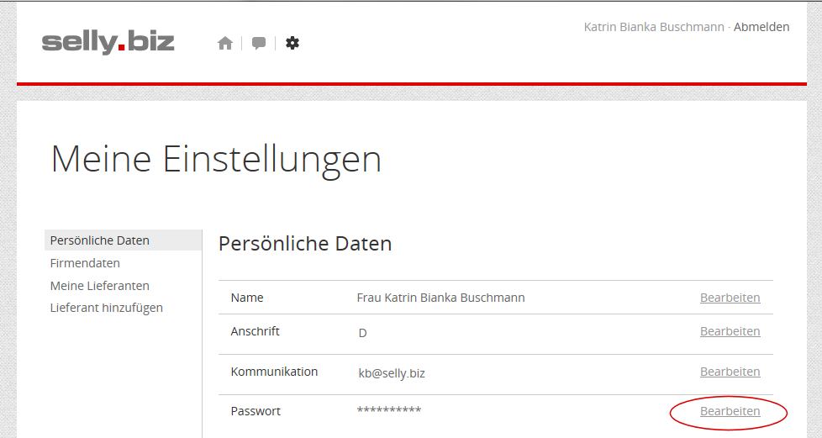Click the email address kb@selly.biz
Image resolution: width=822 pixels, height=438 pixels.
(x=392, y=373)
